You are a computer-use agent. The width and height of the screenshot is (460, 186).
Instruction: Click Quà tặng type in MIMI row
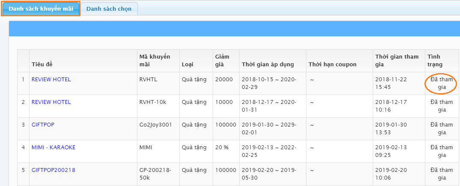point(194,147)
